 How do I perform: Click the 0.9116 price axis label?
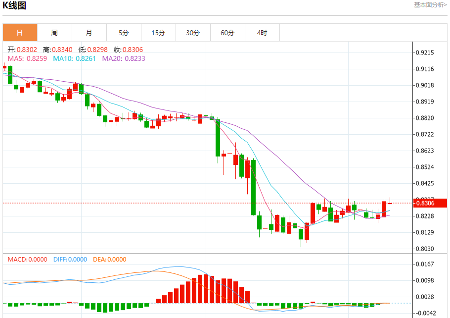[425, 69]
